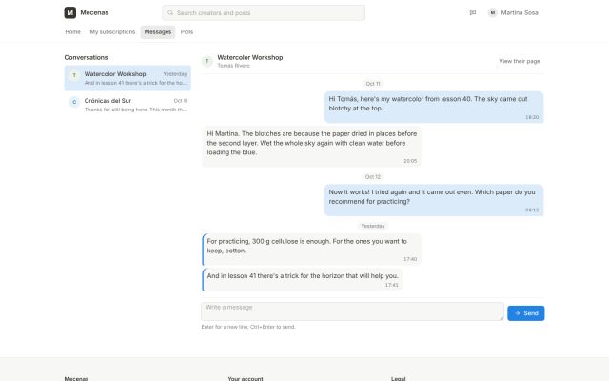This screenshot has height=381, width=609.
Task: Click the Your account footer heading
Action: [x=246, y=378]
